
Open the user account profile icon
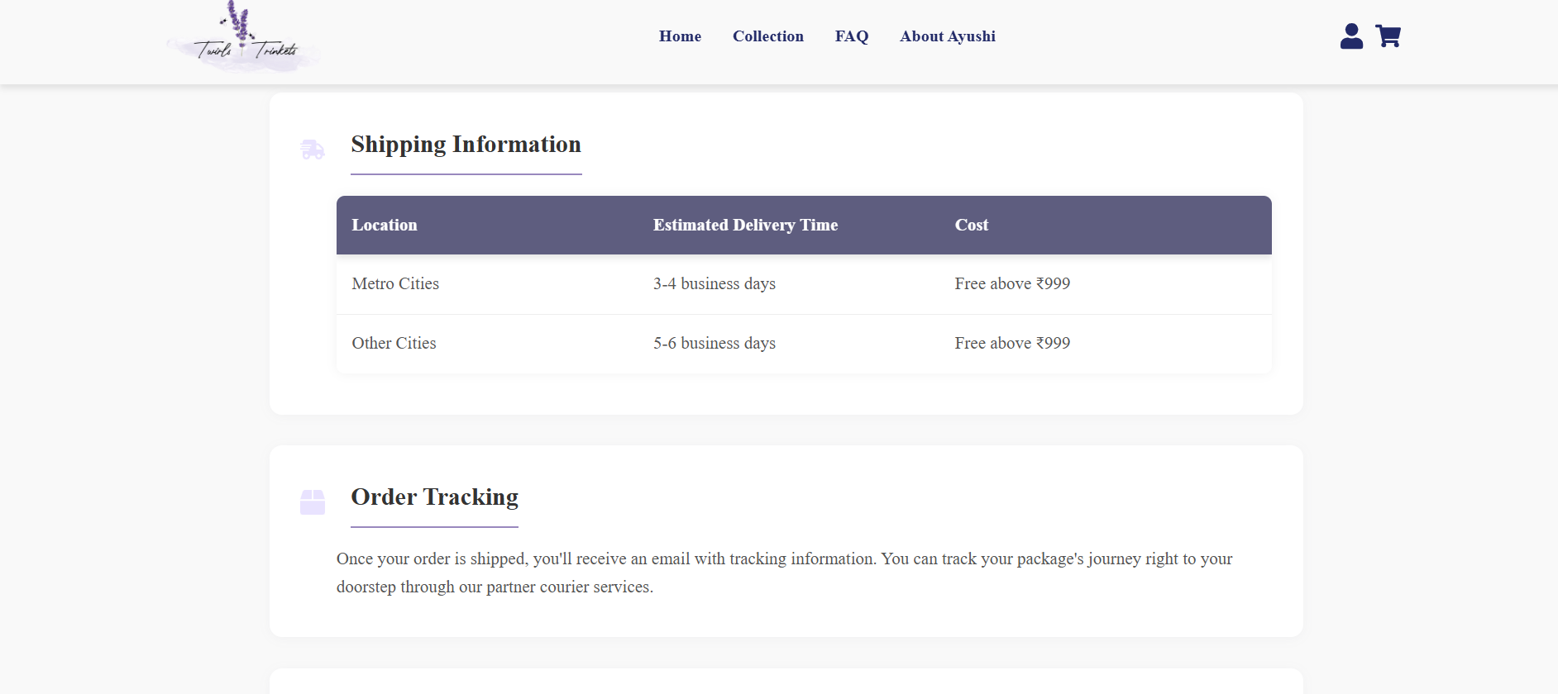click(x=1351, y=36)
